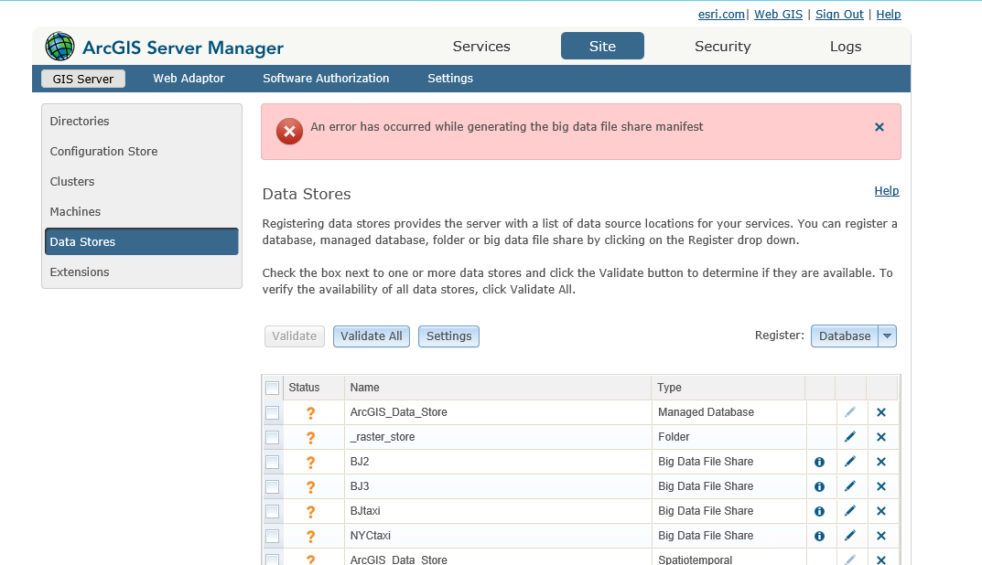Click the status question mark for _raster_store
The height and width of the screenshot is (565, 982).
[x=310, y=437]
